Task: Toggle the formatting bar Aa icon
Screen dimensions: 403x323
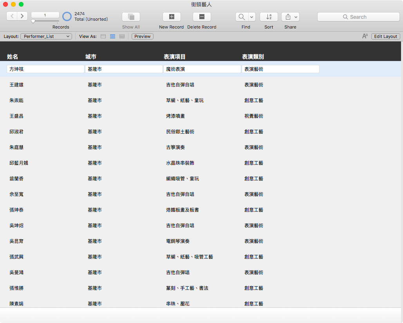Action: (365, 36)
